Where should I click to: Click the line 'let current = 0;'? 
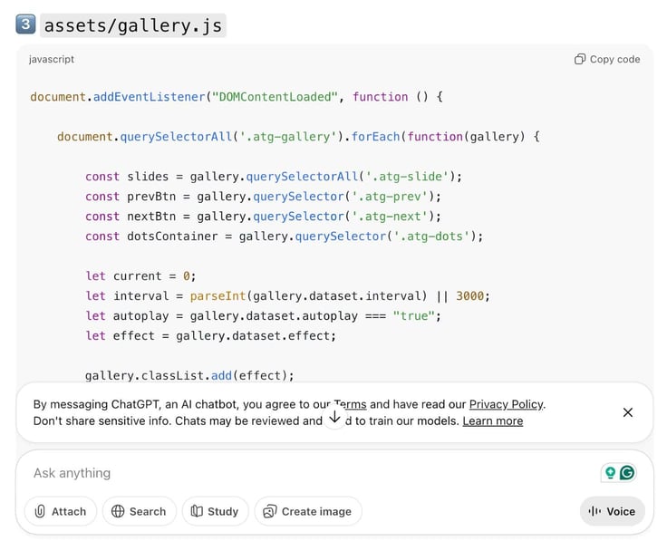(140, 276)
